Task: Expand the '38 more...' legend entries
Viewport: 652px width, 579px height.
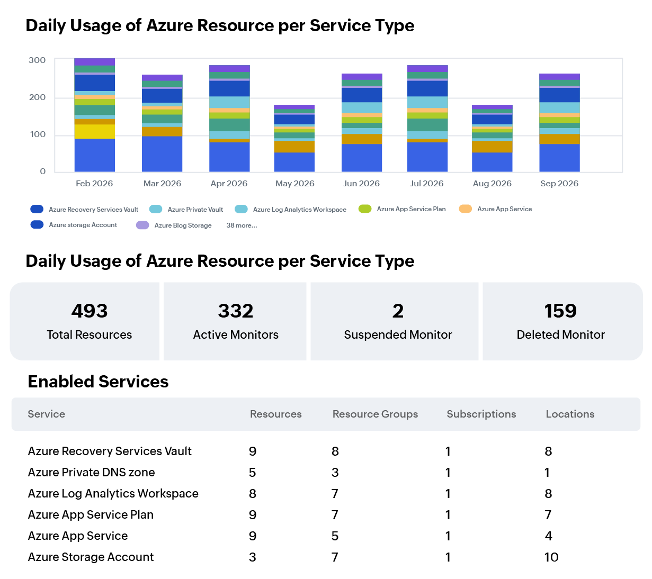Action: coord(242,225)
